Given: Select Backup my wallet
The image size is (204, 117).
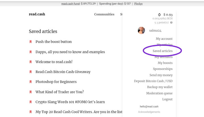Looking at the screenshot, I should point(160,87).
